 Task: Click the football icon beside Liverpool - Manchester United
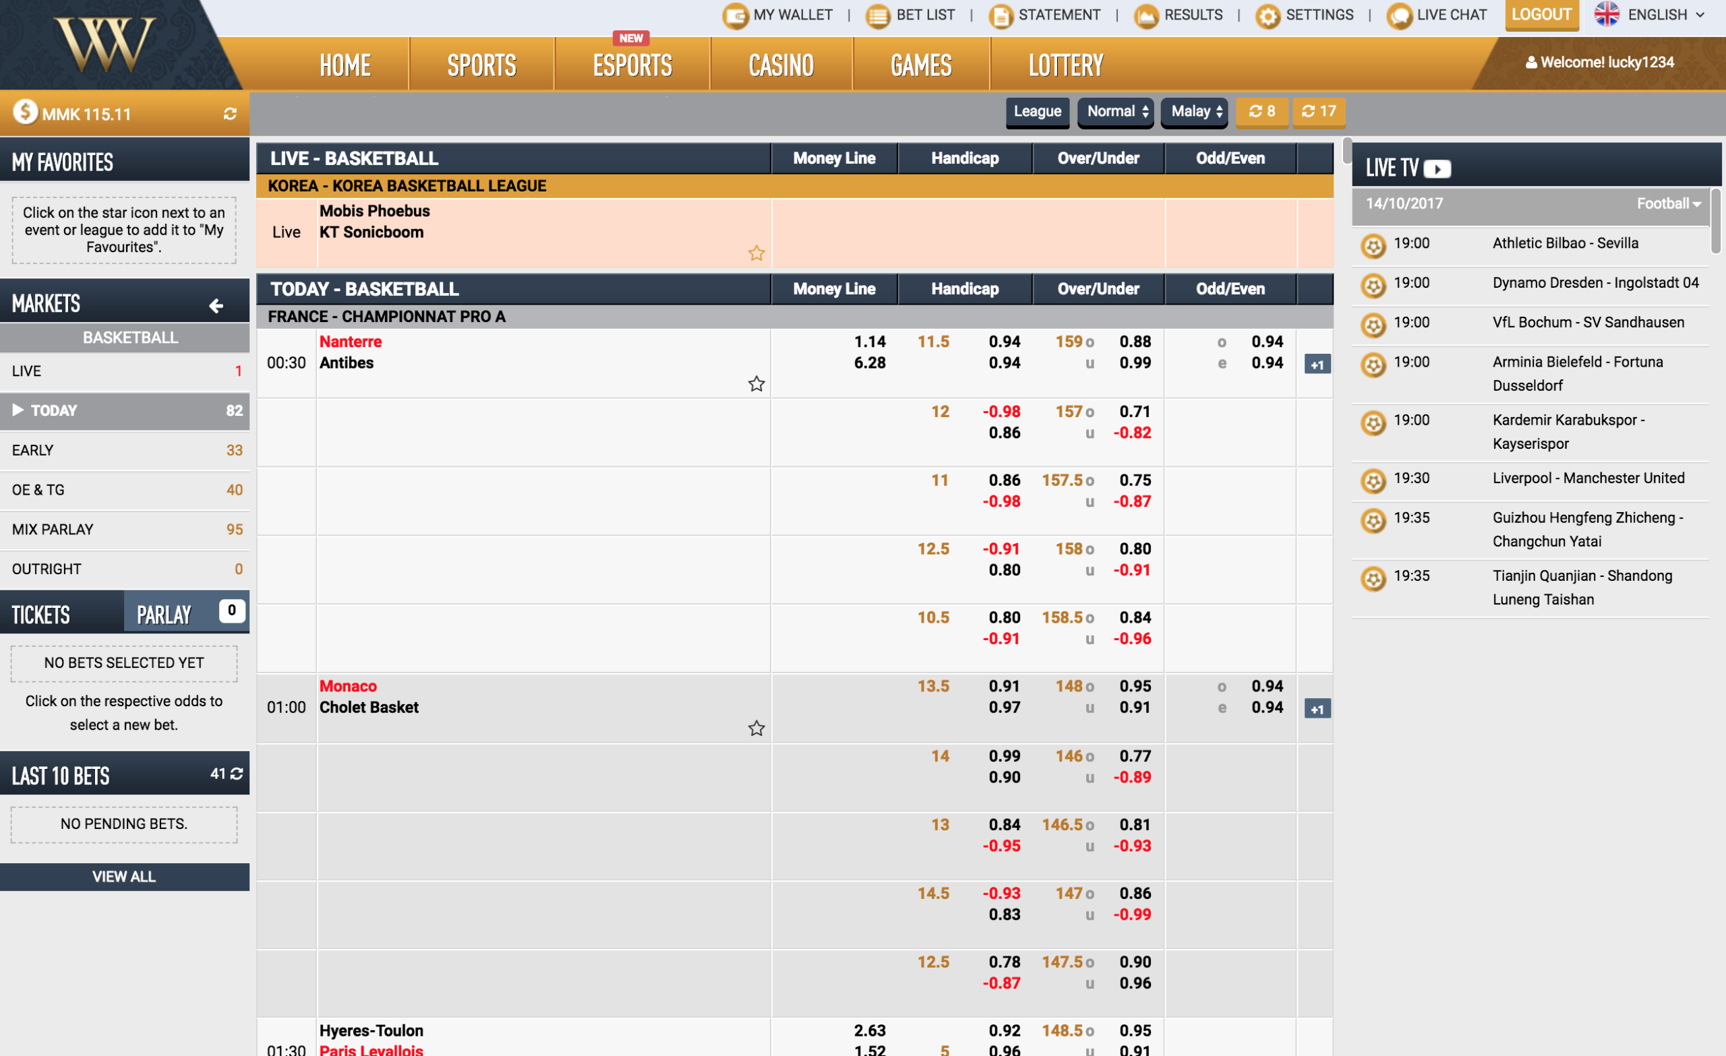click(x=1373, y=480)
